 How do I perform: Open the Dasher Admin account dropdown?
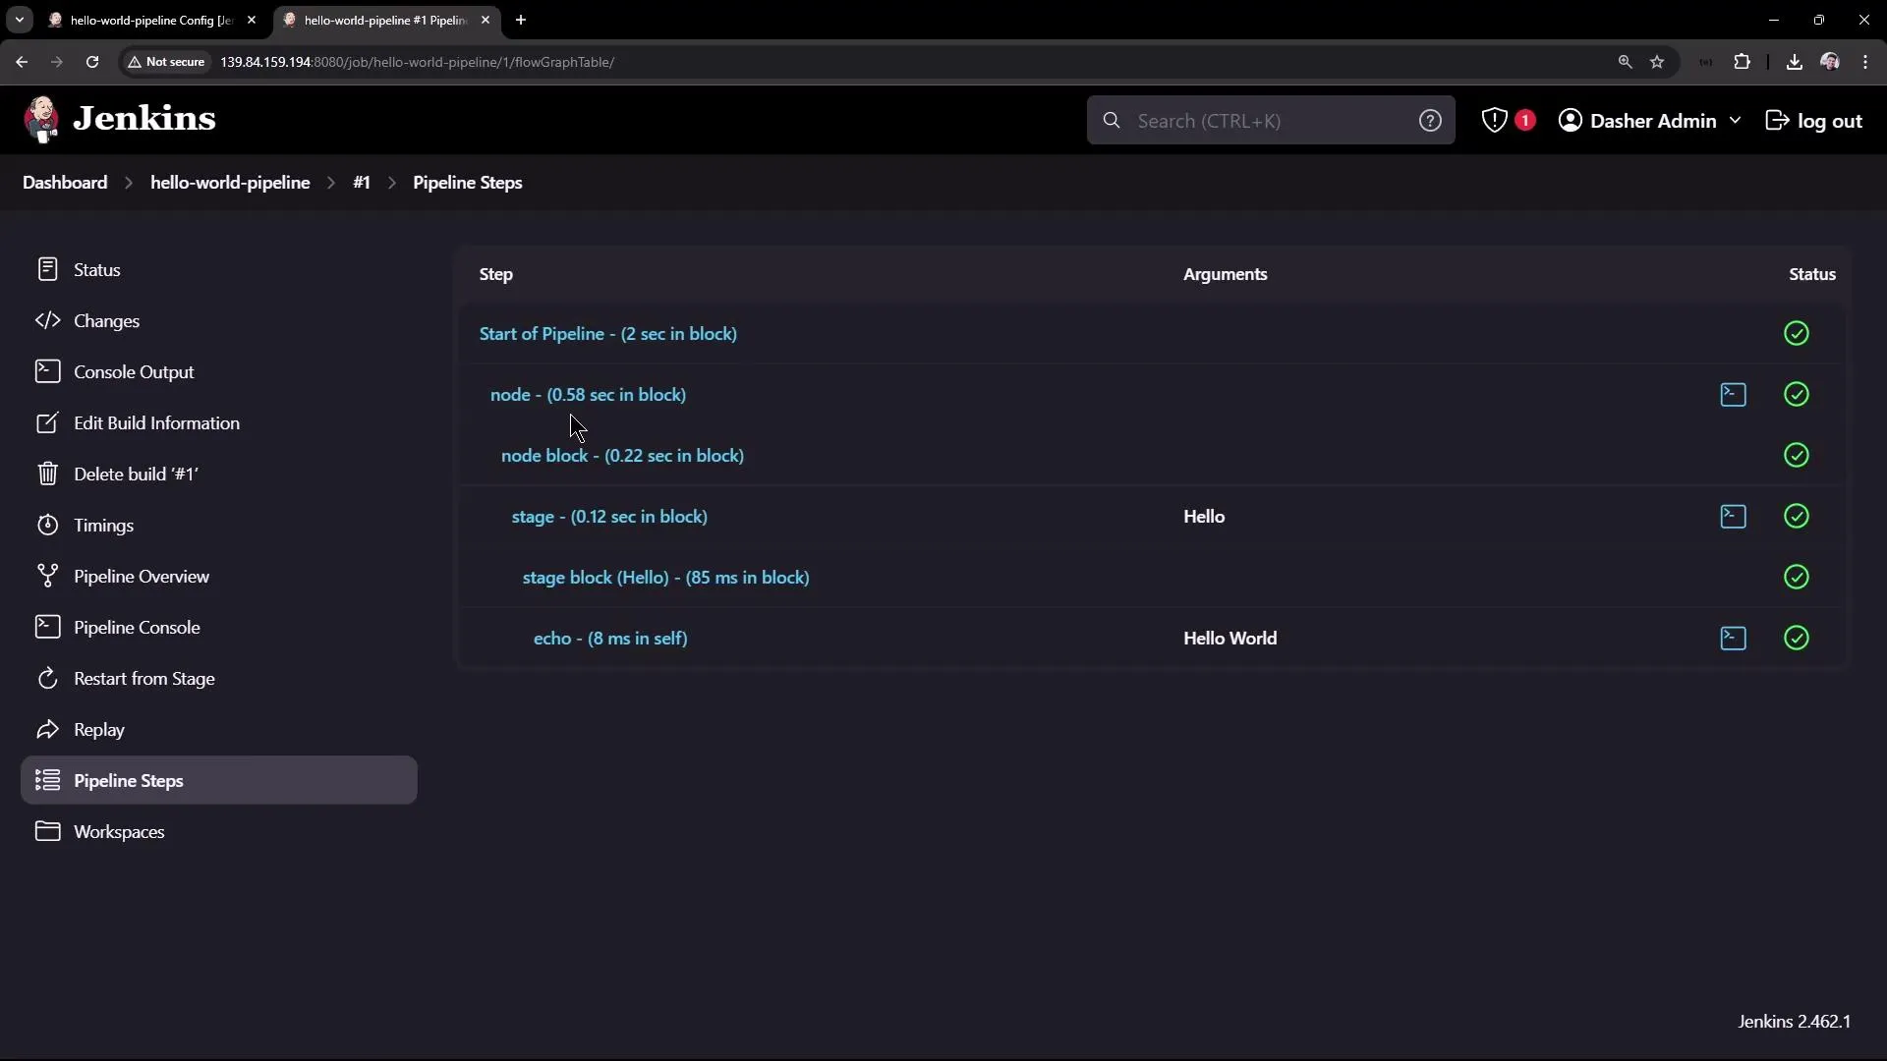click(x=1650, y=120)
